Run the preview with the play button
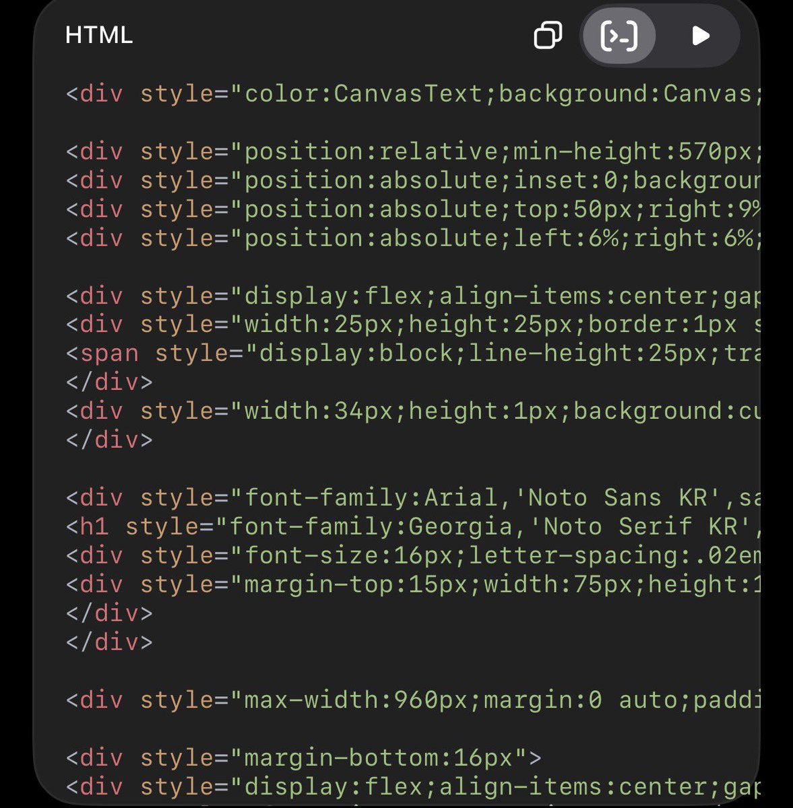The width and height of the screenshot is (793, 808). 700,35
